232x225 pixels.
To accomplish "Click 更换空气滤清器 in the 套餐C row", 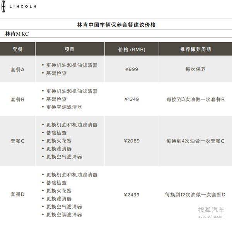I will [x=64, y=157].
